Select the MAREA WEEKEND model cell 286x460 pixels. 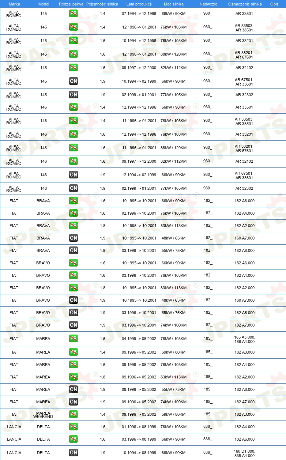pos(43,415)
